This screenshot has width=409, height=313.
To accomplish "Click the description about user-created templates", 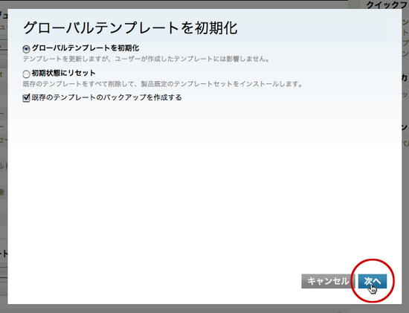I will coord(146,59).
